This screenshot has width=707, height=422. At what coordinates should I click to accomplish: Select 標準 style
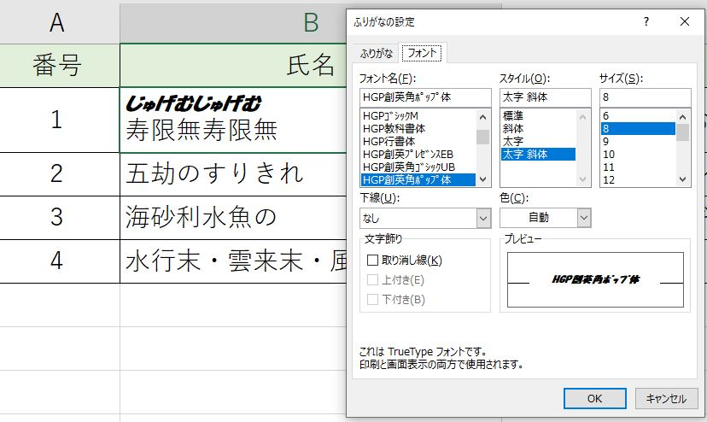point(538,116)
